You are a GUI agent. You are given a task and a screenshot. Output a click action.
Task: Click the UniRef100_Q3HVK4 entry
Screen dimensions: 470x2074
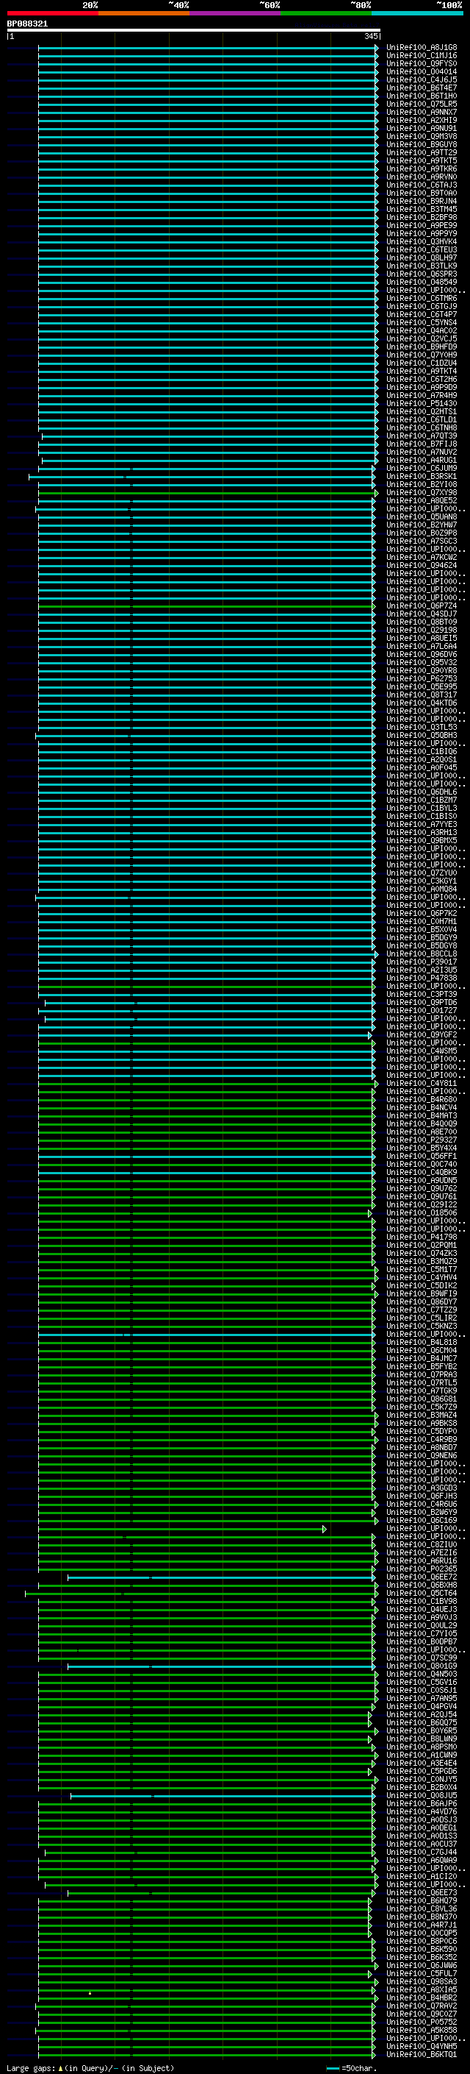point(422,241)
